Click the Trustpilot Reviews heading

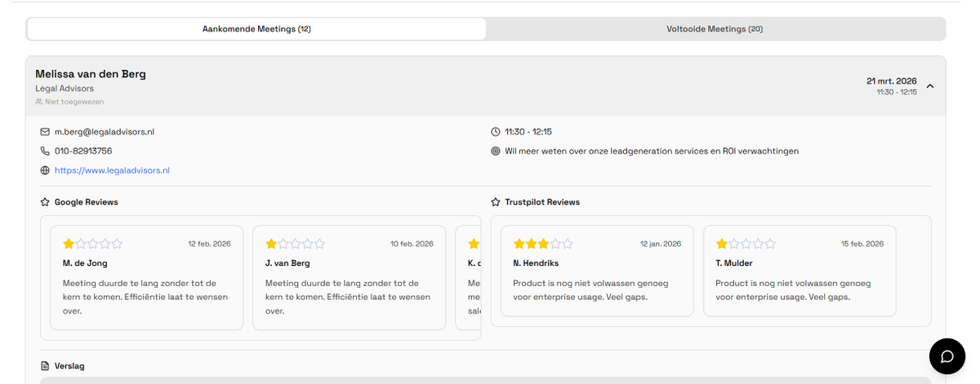pos(542,201)
